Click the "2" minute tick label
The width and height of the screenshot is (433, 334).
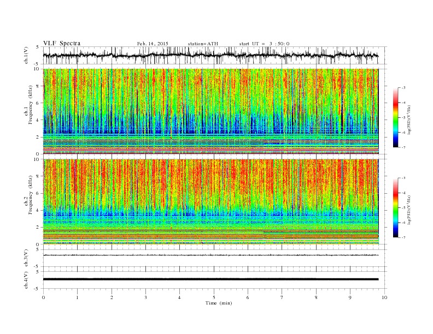coord(112,297)
